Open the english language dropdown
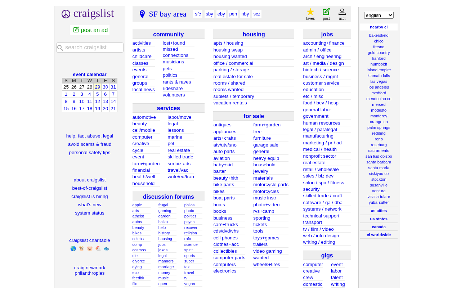This screenshot has height=288, width=461. tap(378, 15)
